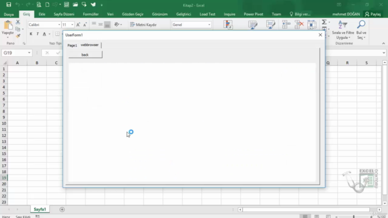
Task: Create new blank workbook icon
Action: coord(47,5)
